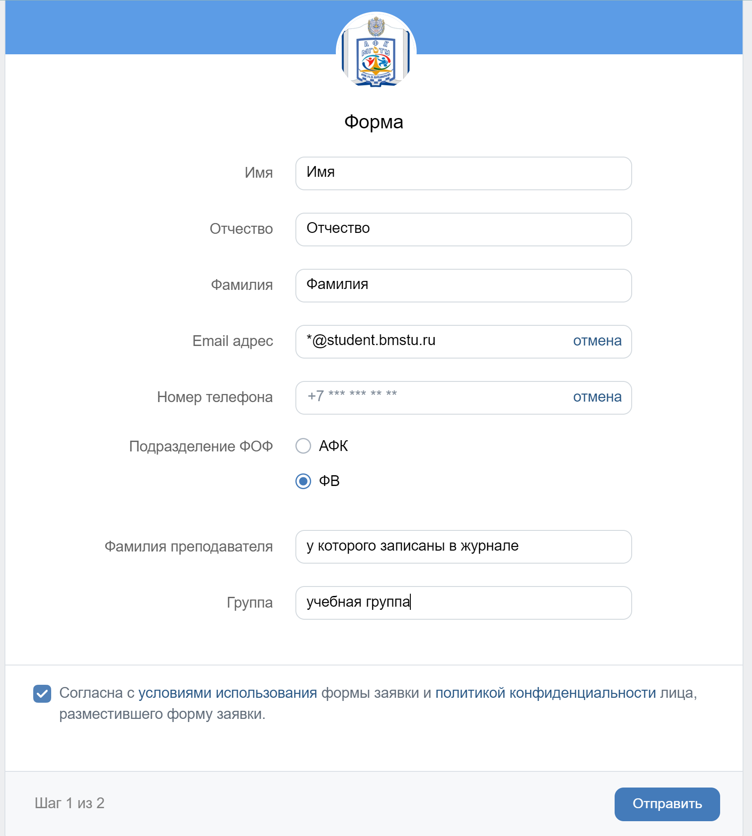Click into the Отчество text field
The height and width of the screenshot is (836, 752).
click(x=463, y=229)
